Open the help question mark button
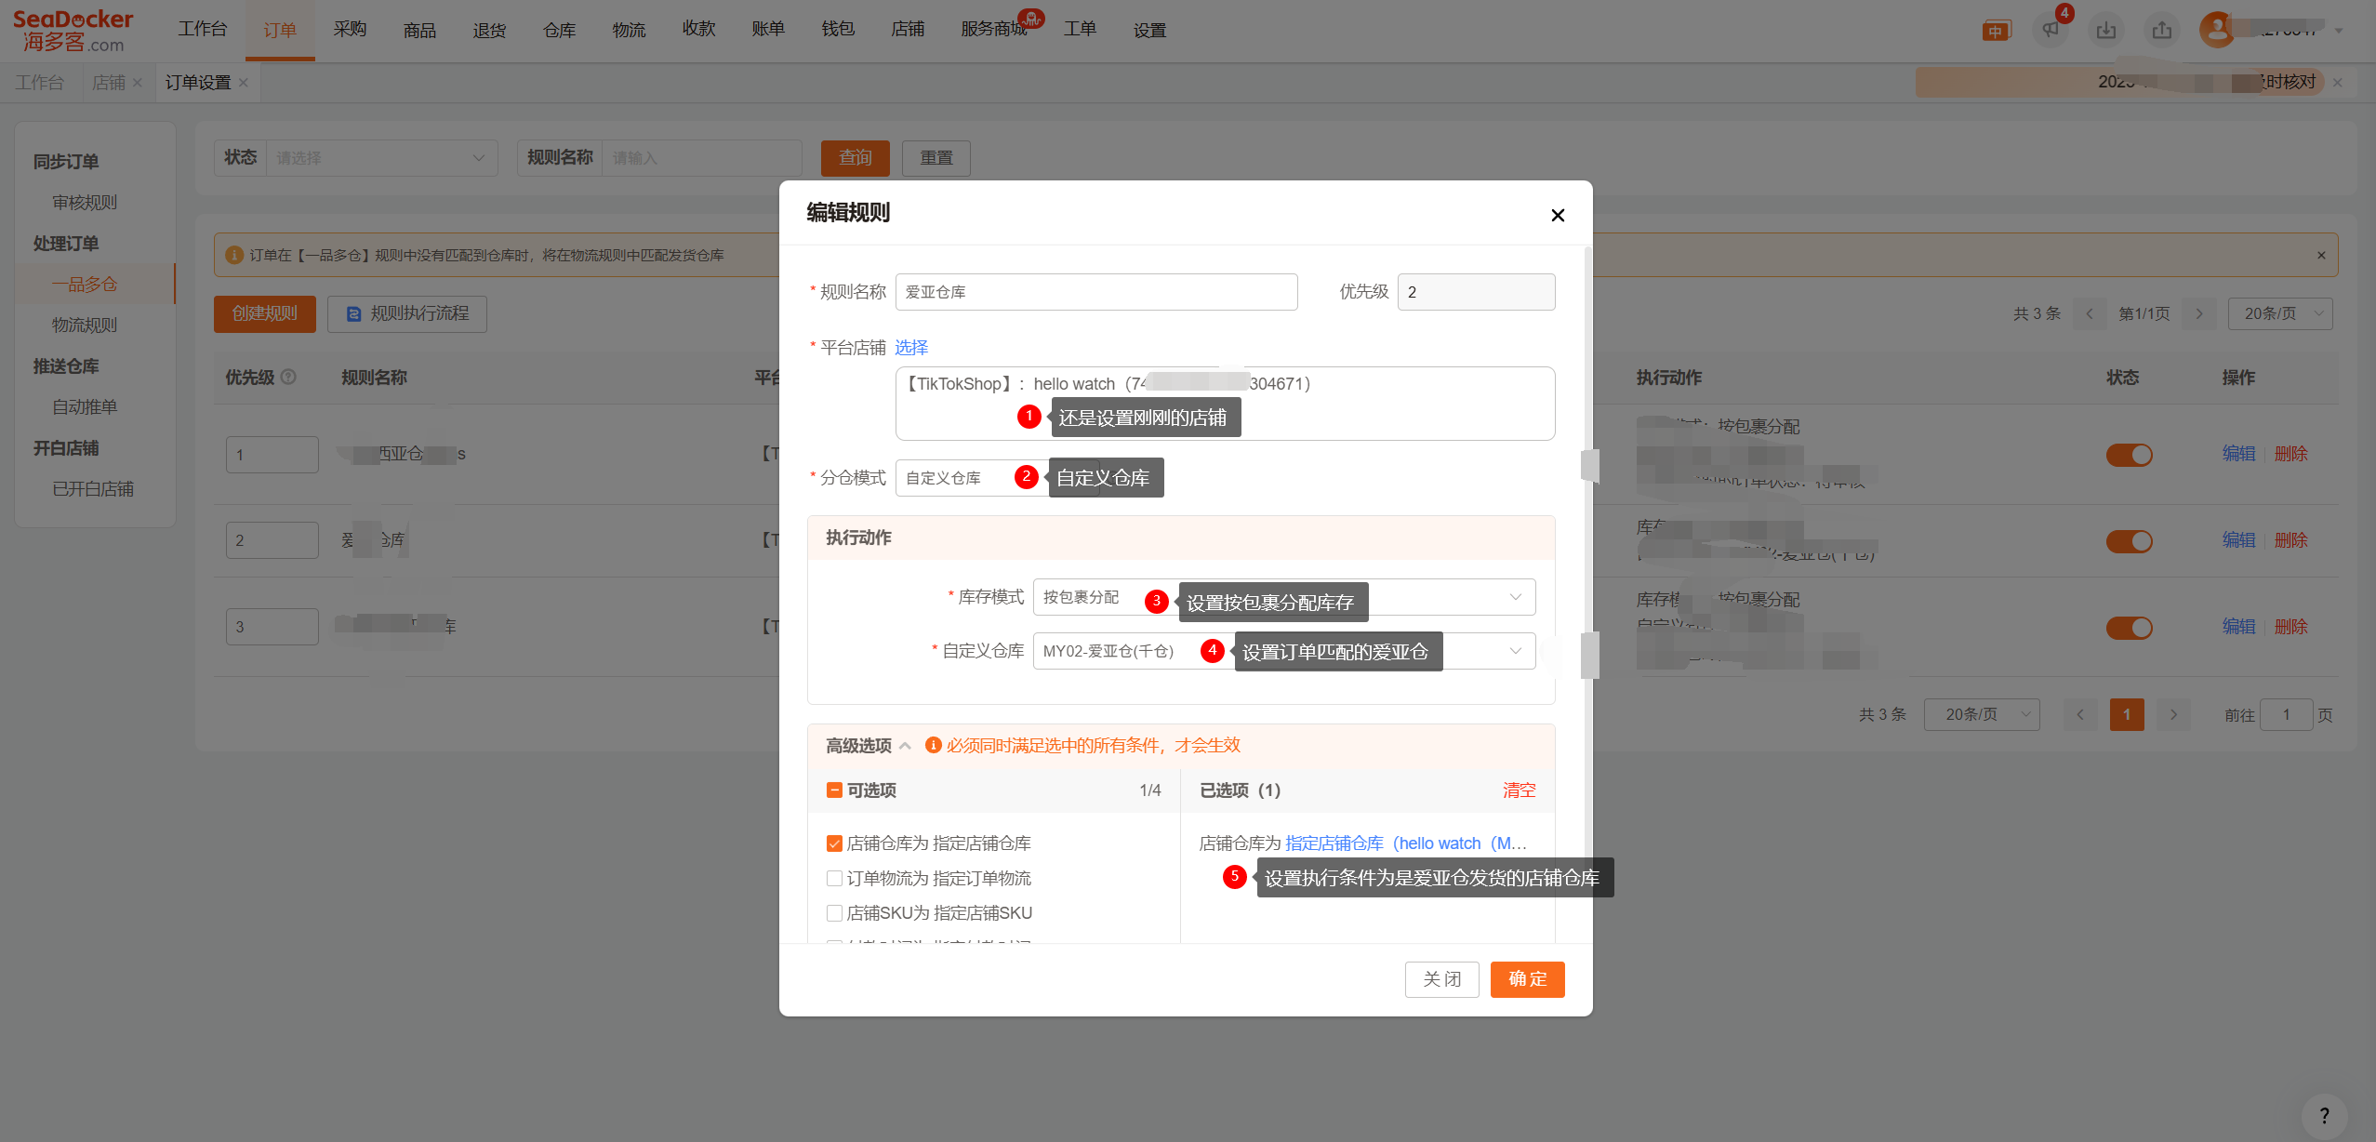This screenshot has width=2376, height=1142. coord(2323,1115)
